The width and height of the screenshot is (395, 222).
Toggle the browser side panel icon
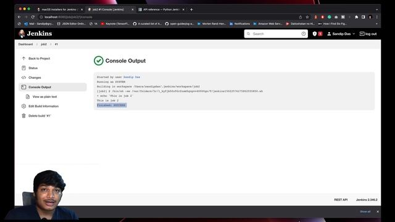(364, 17)
